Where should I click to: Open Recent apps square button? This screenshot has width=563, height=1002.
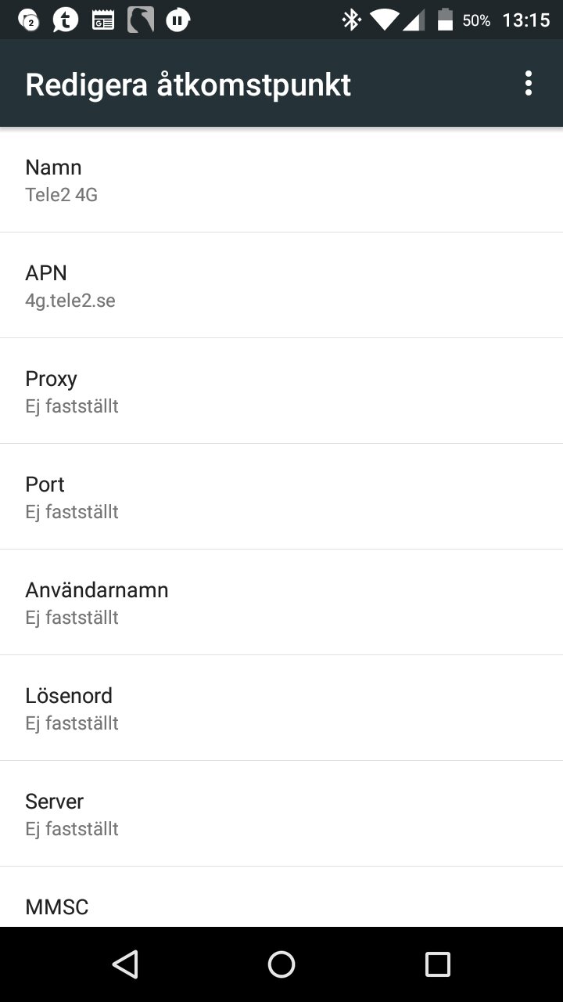coord(438,964)
